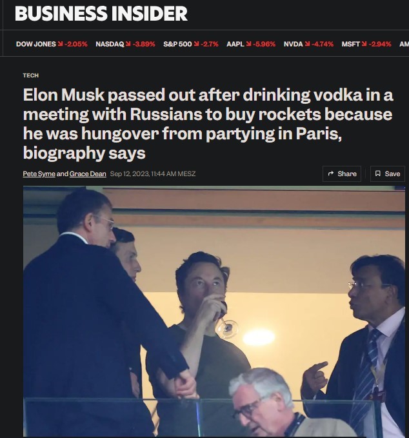This screenshot has width=409, height=438.
Task: Open author Grace Dean's profile
Action: pyautogui.click(x=88, y=174)
